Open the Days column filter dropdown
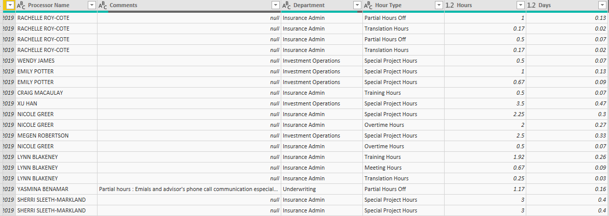Screen dimensions: 609x216 (x=602, y=6)
